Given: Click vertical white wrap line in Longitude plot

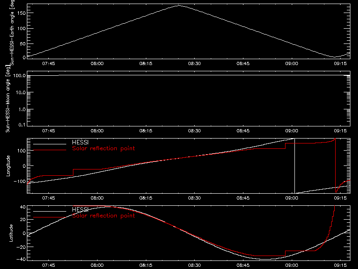Looking at the screenshot, I should pyautogui.click(x=294, y=166).
